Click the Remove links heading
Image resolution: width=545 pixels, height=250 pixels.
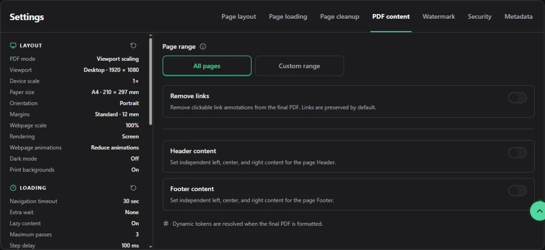tap(190, 96)
